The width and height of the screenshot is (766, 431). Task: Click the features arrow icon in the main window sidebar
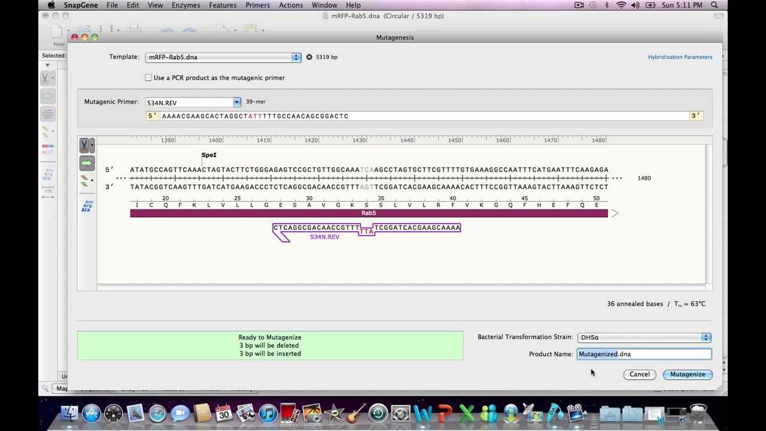[47, 96]
